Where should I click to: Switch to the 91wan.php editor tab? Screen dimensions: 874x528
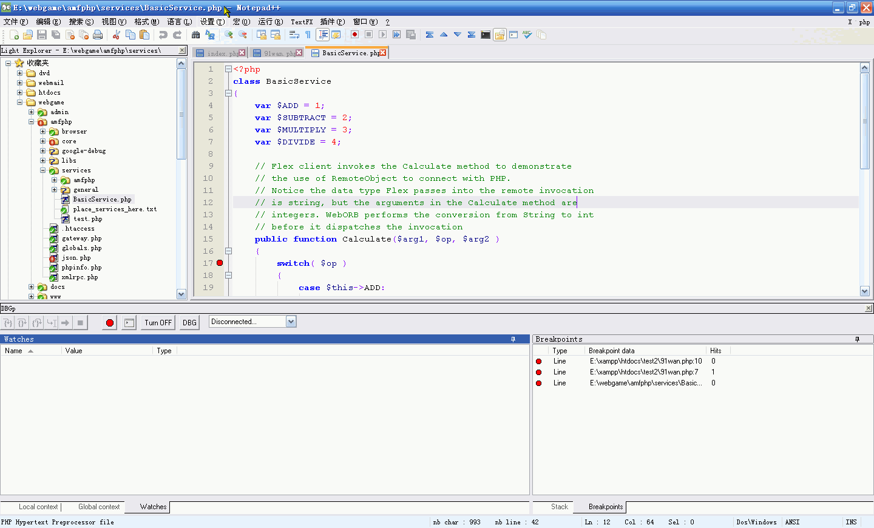[x=277, y=53]
